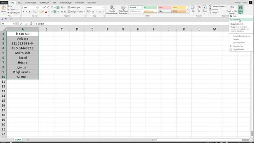Open the fill color dropdown arrow
Image resolution: width=254 pixels, height=143 pixels.
(44, 12)
